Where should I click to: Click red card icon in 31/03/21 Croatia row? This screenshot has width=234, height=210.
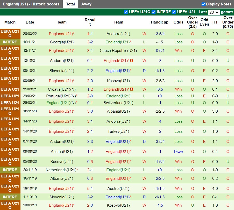(132, 89)
